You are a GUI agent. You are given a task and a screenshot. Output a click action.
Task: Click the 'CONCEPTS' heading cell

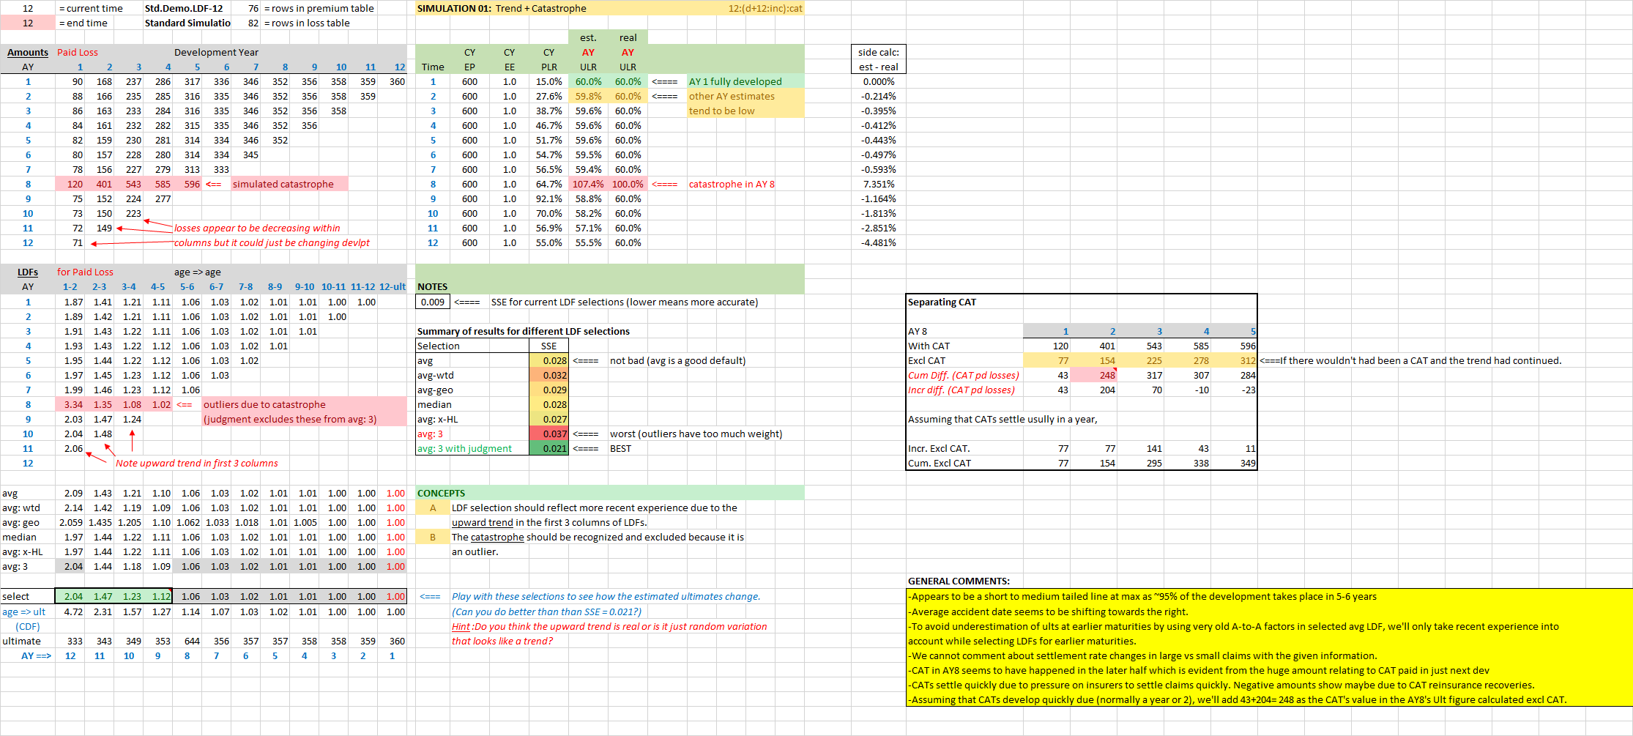tap(442, 493)
